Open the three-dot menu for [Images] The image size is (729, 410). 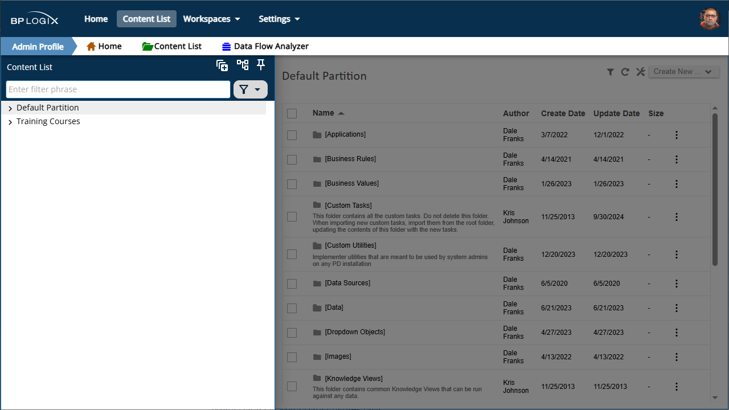(x=677, y=357)
